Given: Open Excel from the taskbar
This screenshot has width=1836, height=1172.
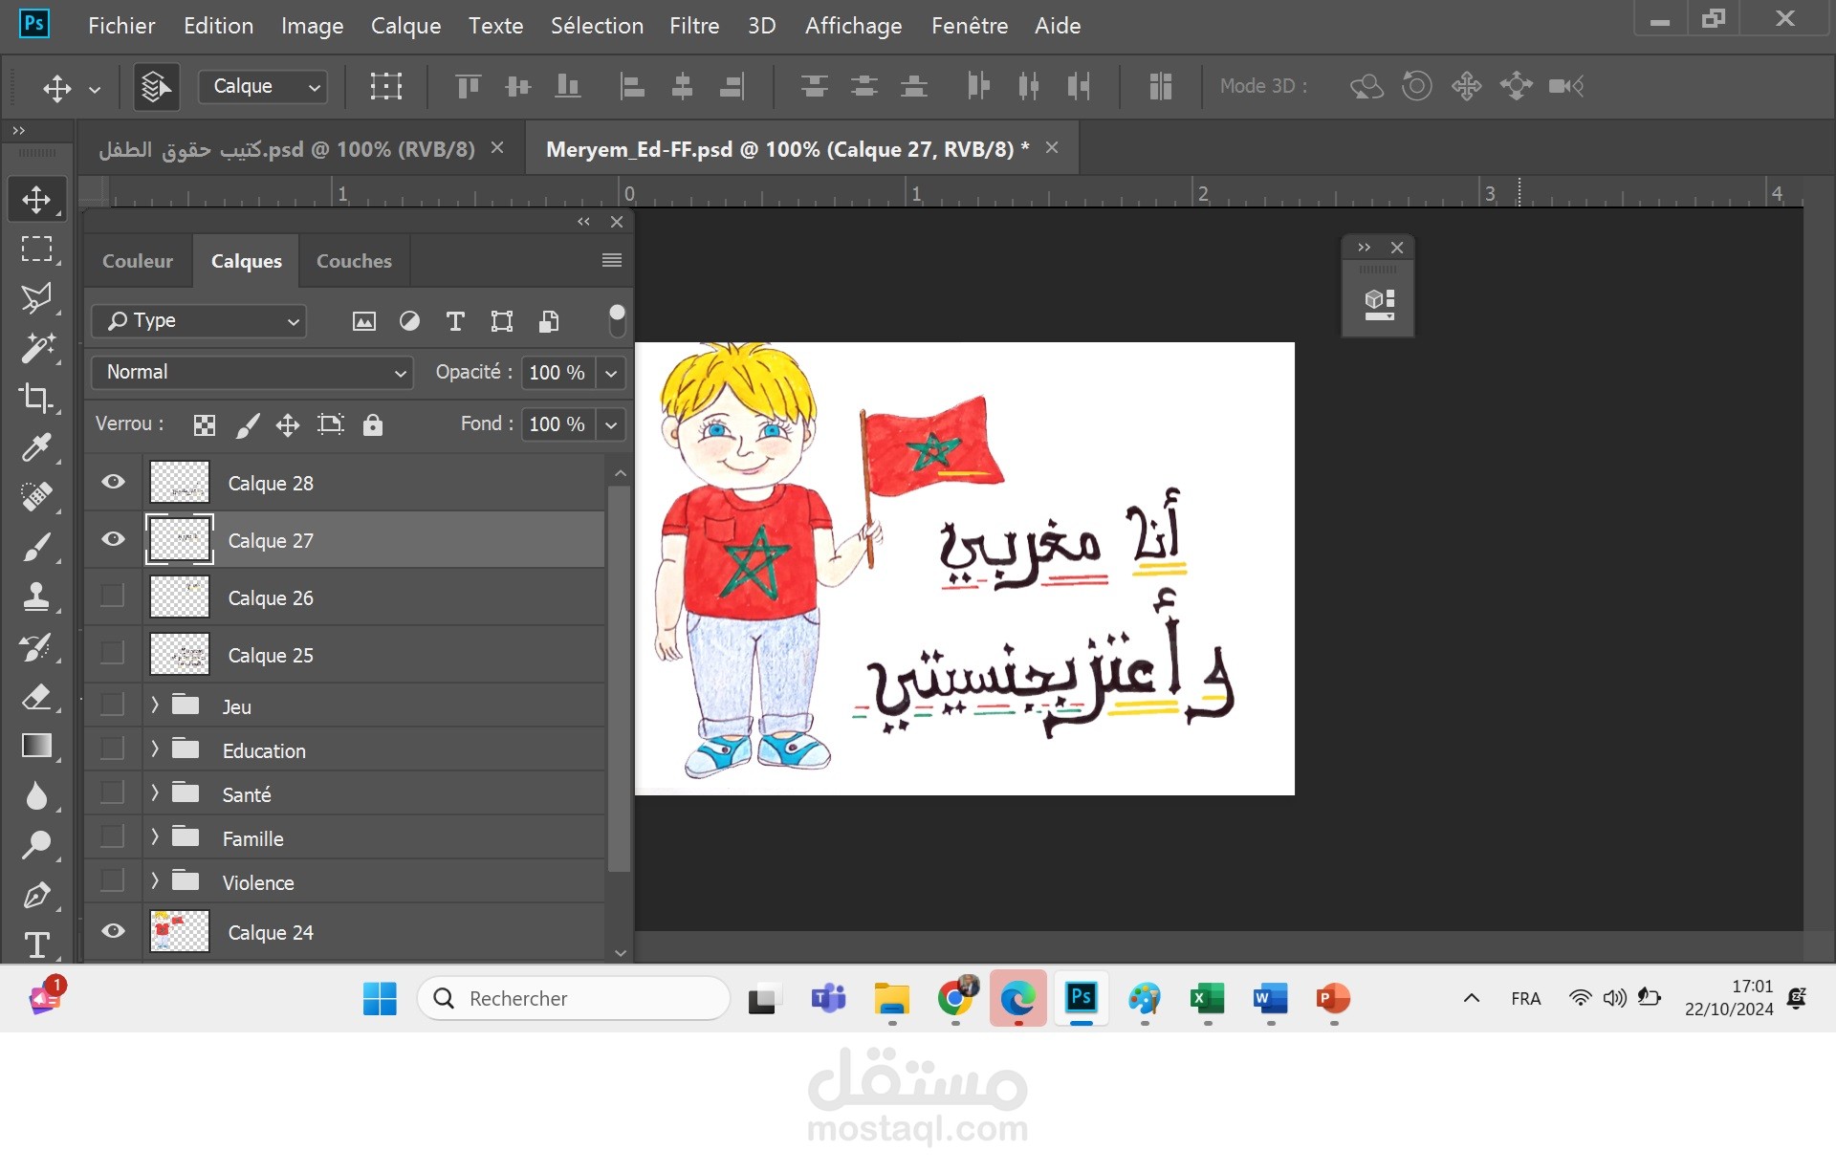Looking at the screenshot, I should tap(1207, 999).
